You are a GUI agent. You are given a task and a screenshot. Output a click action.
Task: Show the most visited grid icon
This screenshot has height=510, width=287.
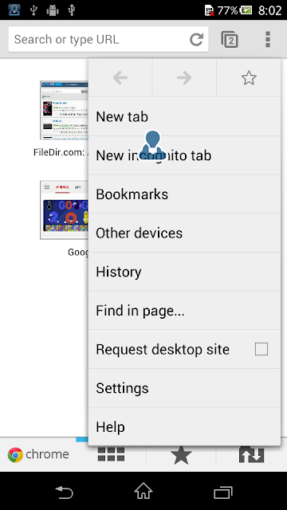click(x=111, y=454)
